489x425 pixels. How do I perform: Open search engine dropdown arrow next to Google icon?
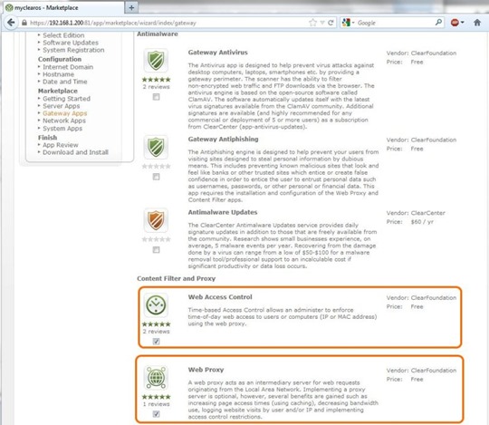point(353,23)
